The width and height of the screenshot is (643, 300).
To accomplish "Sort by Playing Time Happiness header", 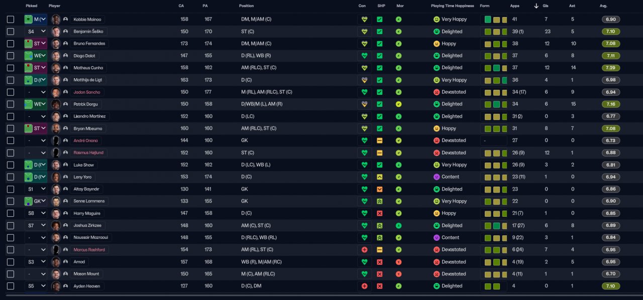I will coord(453,6).
